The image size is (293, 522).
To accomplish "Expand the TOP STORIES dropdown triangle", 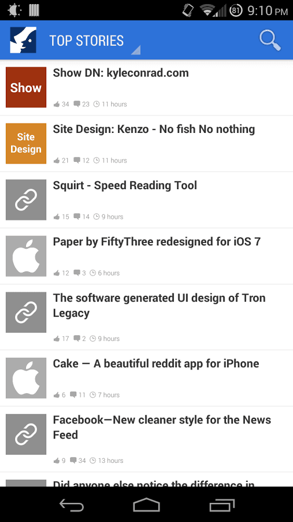I will tap(136, 50).
